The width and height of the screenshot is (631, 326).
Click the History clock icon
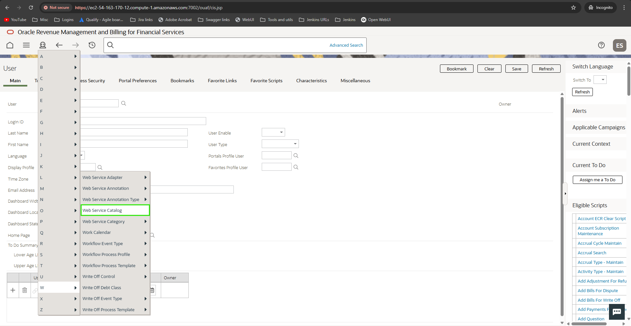[92, 45]
